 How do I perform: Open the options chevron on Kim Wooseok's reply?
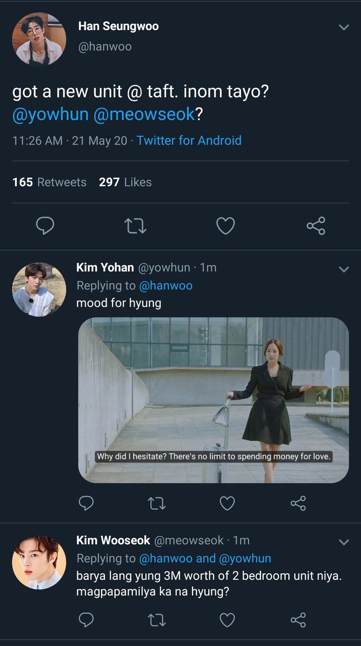click(344, 542)
